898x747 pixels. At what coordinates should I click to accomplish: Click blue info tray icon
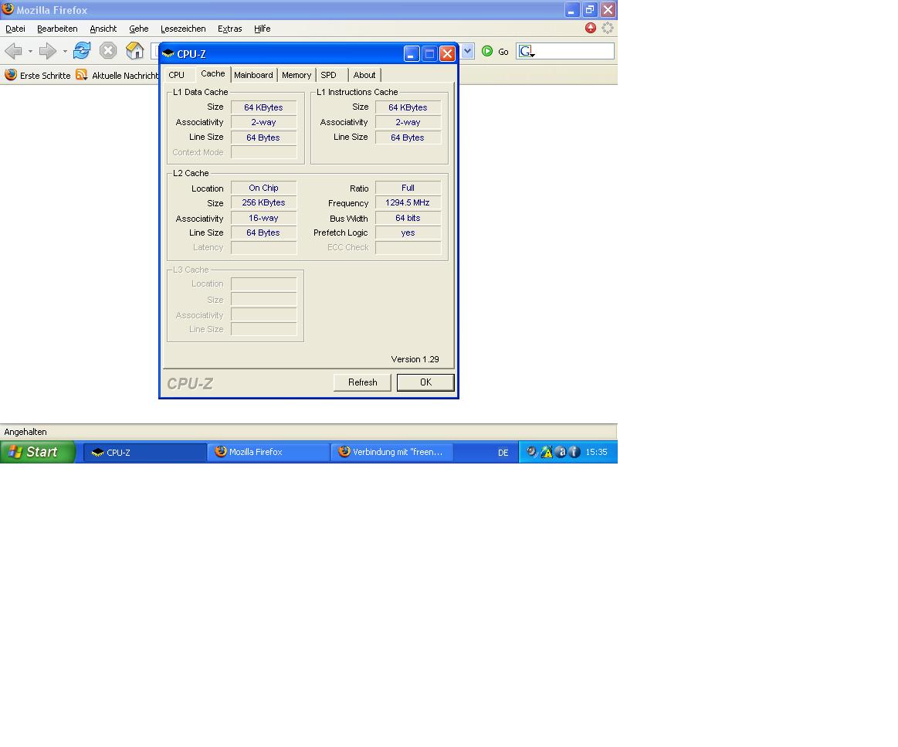click(574, 452)
